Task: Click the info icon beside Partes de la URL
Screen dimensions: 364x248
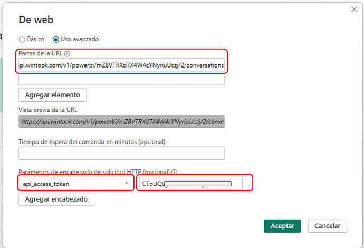Action: [67, 54]
